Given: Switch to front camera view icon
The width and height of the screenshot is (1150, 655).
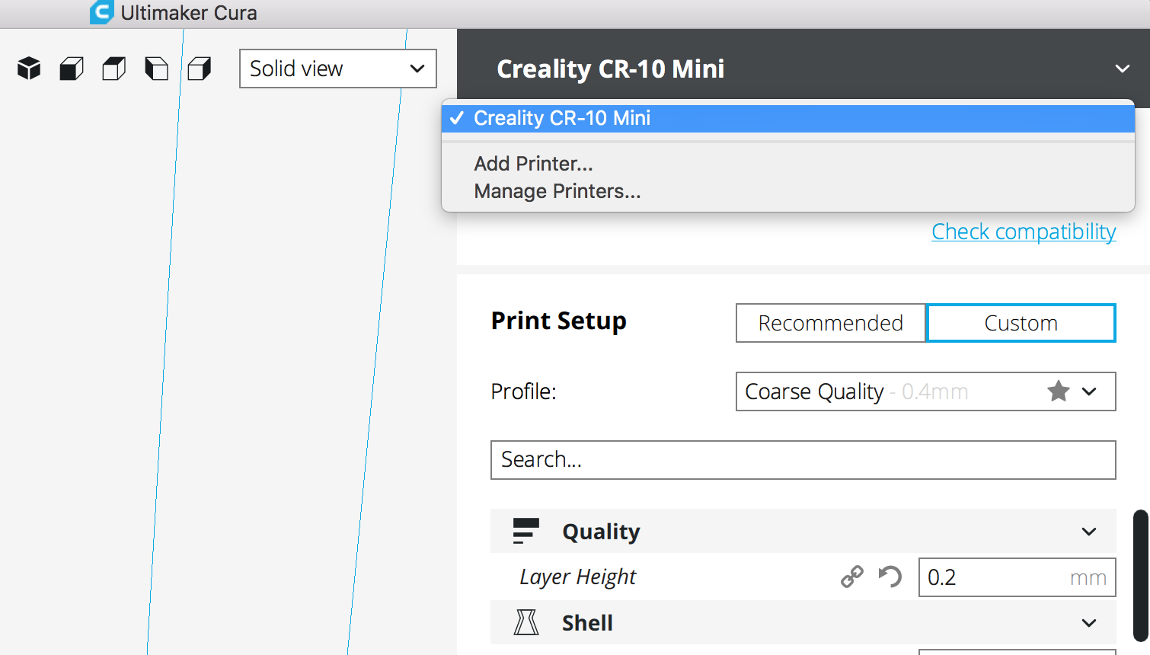Looking at the screenshot, I should (x=72, y=69).
